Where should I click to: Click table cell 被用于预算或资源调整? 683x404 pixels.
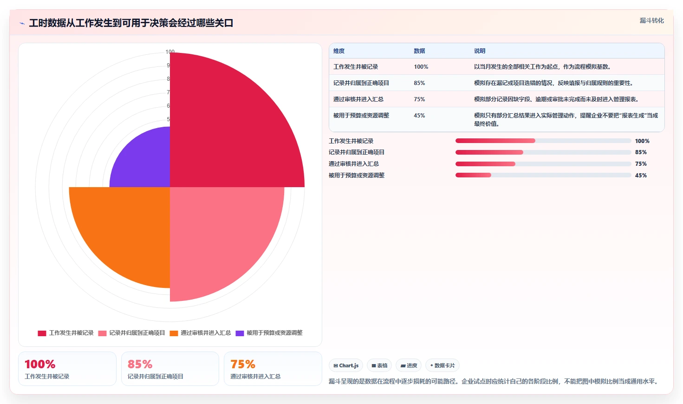(361, 116)
